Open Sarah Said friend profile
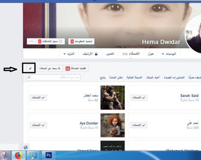This screenshot has height=160, width=201. coord(189,96)
